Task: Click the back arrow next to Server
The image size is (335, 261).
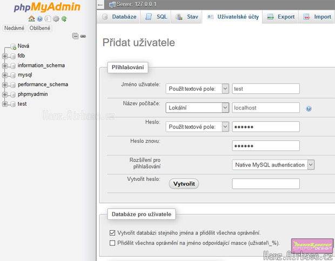Action: point(100,5)
